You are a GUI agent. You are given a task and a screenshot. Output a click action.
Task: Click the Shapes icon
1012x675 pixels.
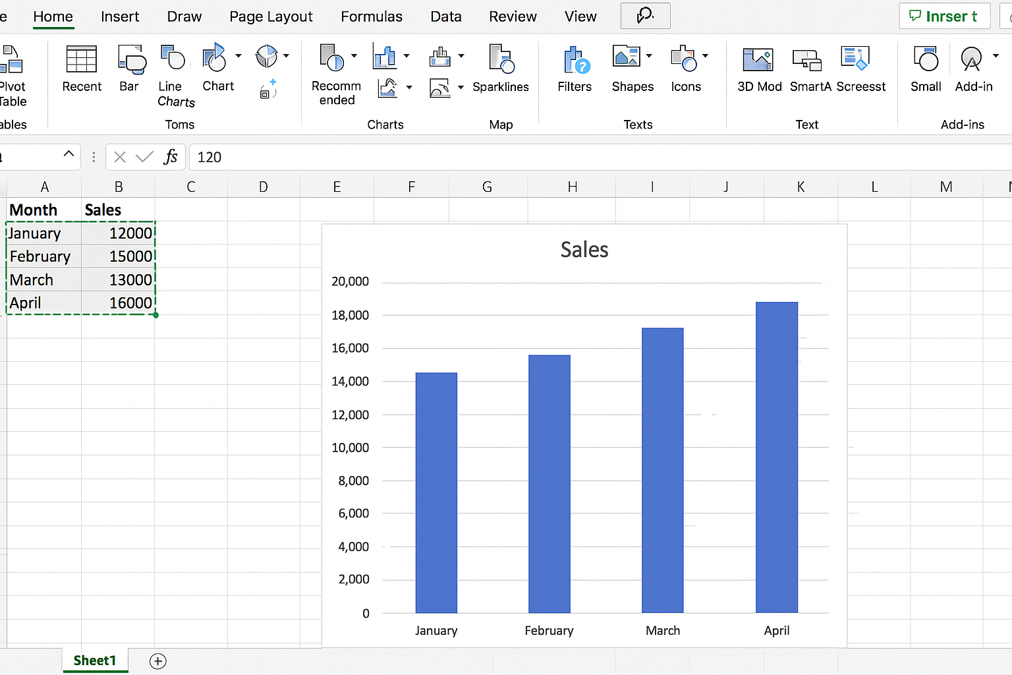pos(626,56)
